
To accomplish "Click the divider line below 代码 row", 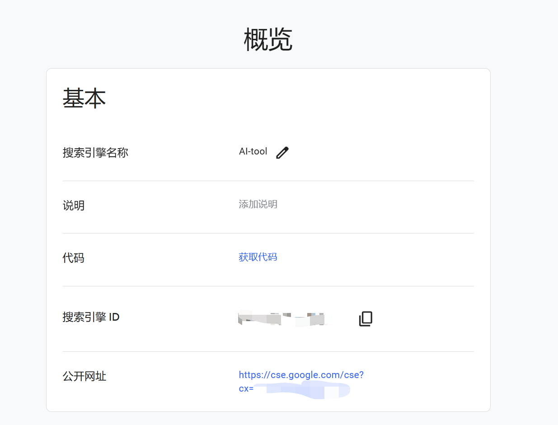I will coord(268,286).
